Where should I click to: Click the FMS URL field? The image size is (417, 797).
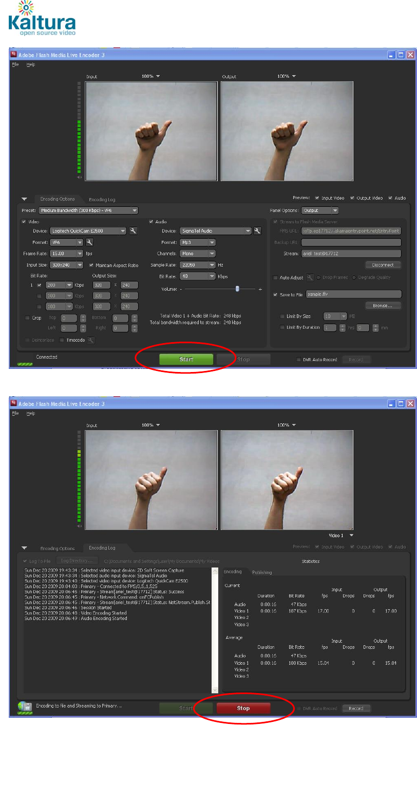(x=351, y=231)
